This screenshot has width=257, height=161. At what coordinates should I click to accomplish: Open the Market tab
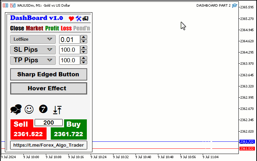35,28
